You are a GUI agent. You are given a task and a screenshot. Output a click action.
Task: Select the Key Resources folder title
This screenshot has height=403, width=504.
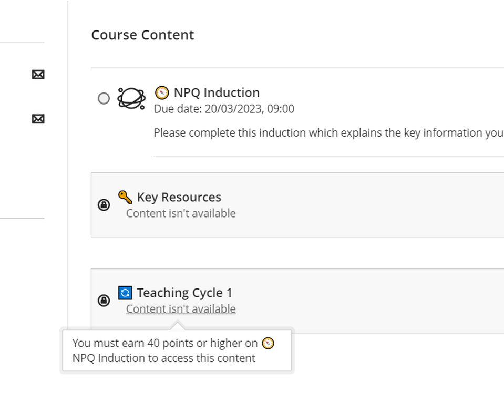[179, 197]
